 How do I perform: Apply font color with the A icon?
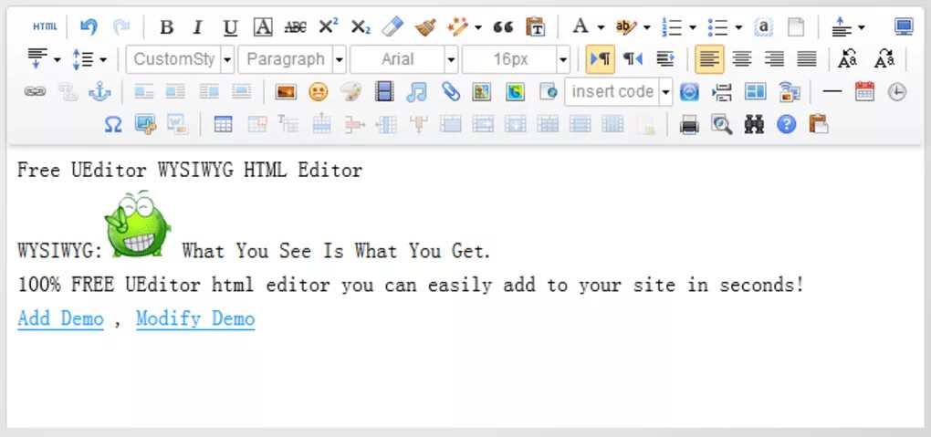click(x=581, y=26)
